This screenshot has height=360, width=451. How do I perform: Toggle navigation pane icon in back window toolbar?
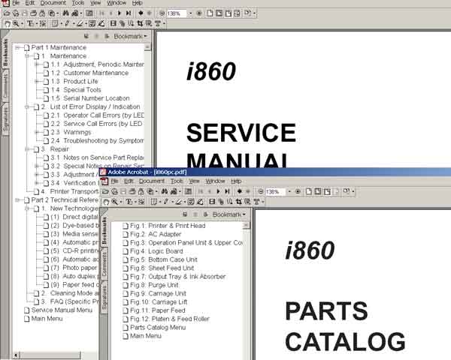(89, 13)
